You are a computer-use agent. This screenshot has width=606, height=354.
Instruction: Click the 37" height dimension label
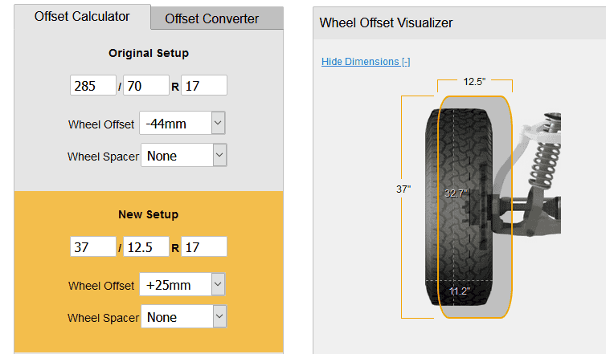403,189
